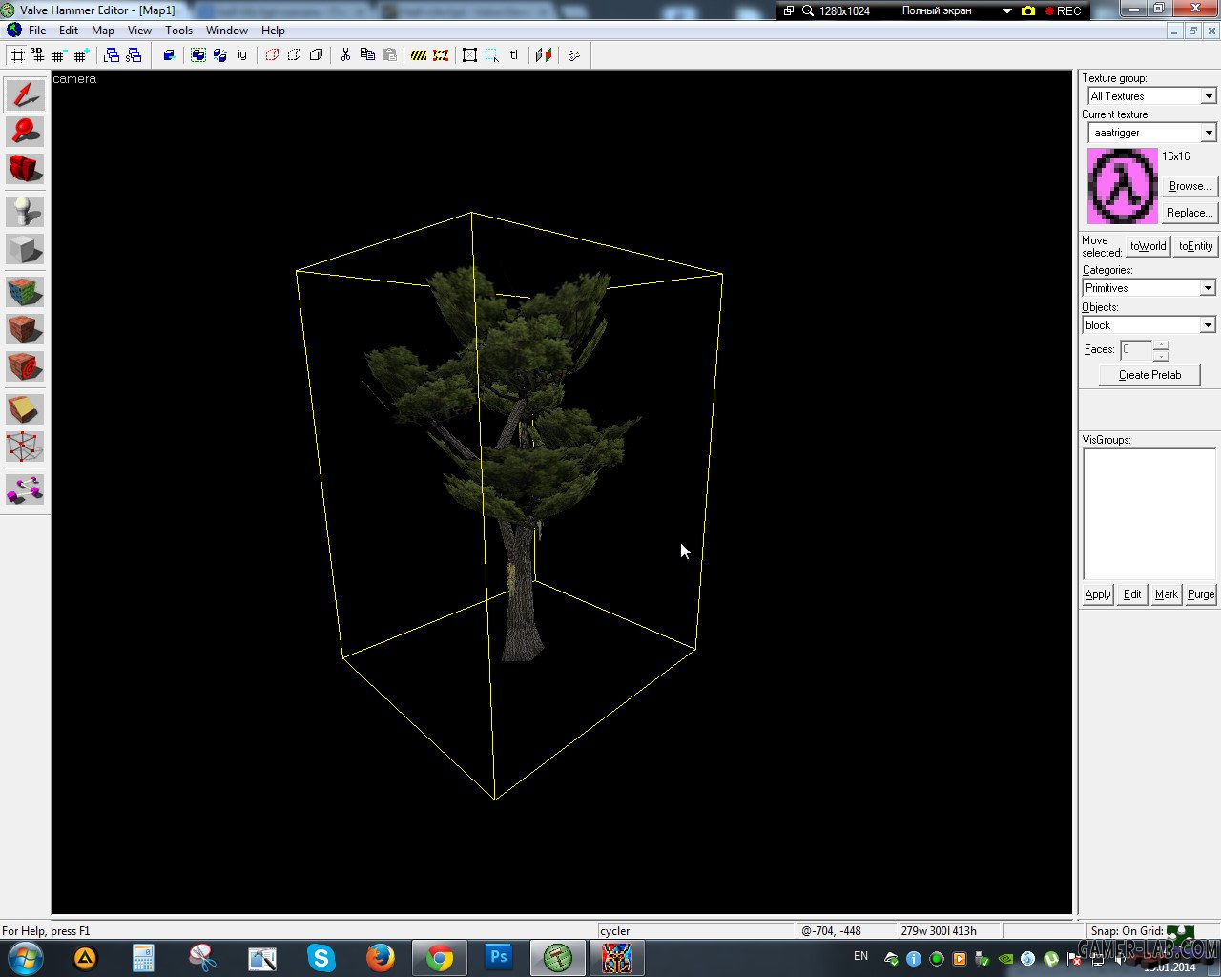Open the Categories Primitives dropdown
Image resolution: width=1221 pixels, height=977 pixels.
point(1149,288)
